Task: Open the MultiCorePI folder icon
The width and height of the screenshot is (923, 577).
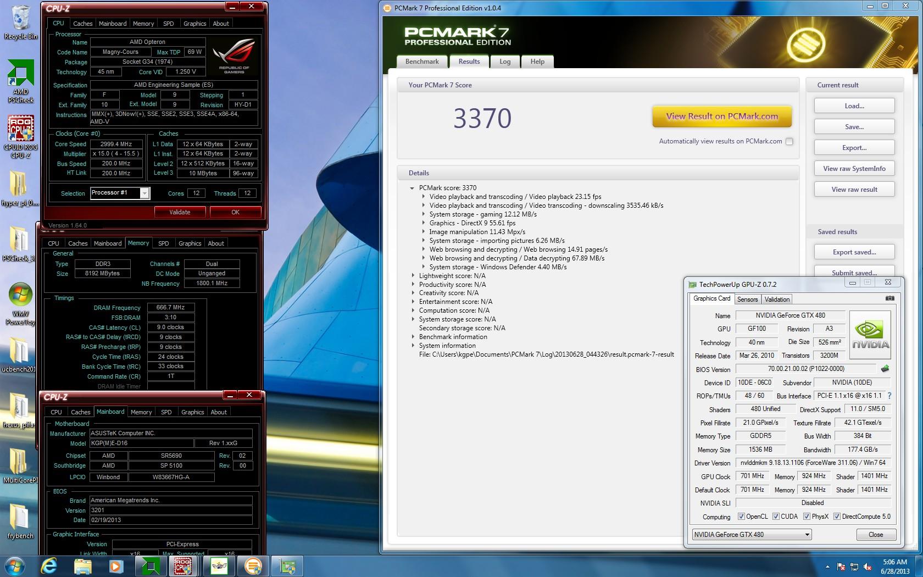Action: 20,466
